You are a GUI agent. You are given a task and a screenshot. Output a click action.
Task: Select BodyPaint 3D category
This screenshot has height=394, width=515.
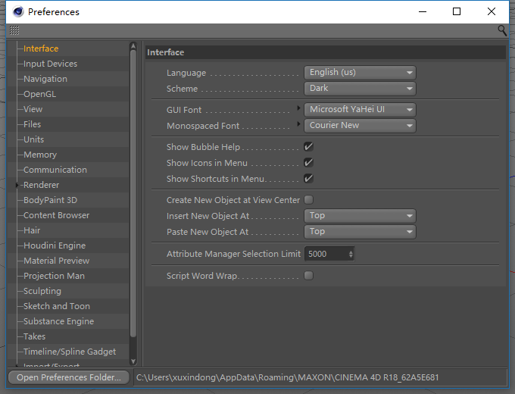(50, 200)
